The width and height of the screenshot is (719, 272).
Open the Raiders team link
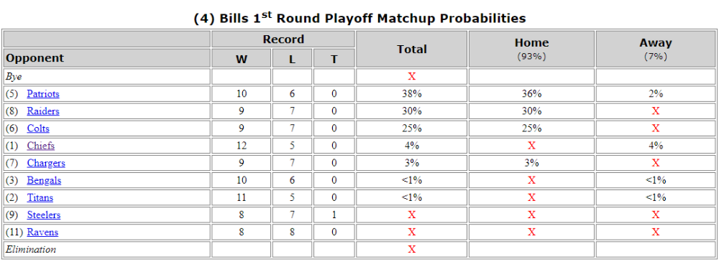click(43, 111)
